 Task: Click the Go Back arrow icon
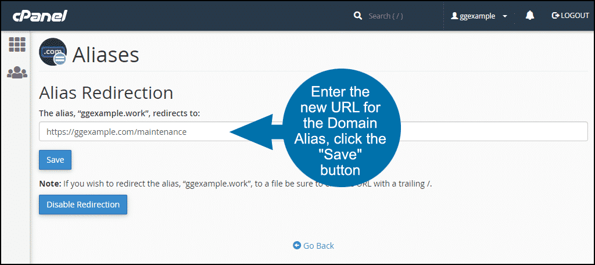[x=297, y=246]
